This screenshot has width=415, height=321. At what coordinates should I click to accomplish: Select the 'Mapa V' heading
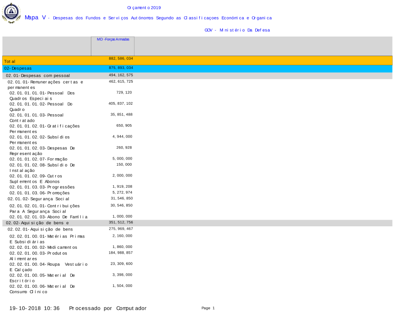[35, 17]
